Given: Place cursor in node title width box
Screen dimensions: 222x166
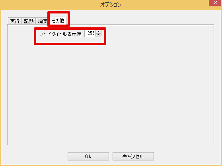Looking at the screenshot, I should [90, 33].
